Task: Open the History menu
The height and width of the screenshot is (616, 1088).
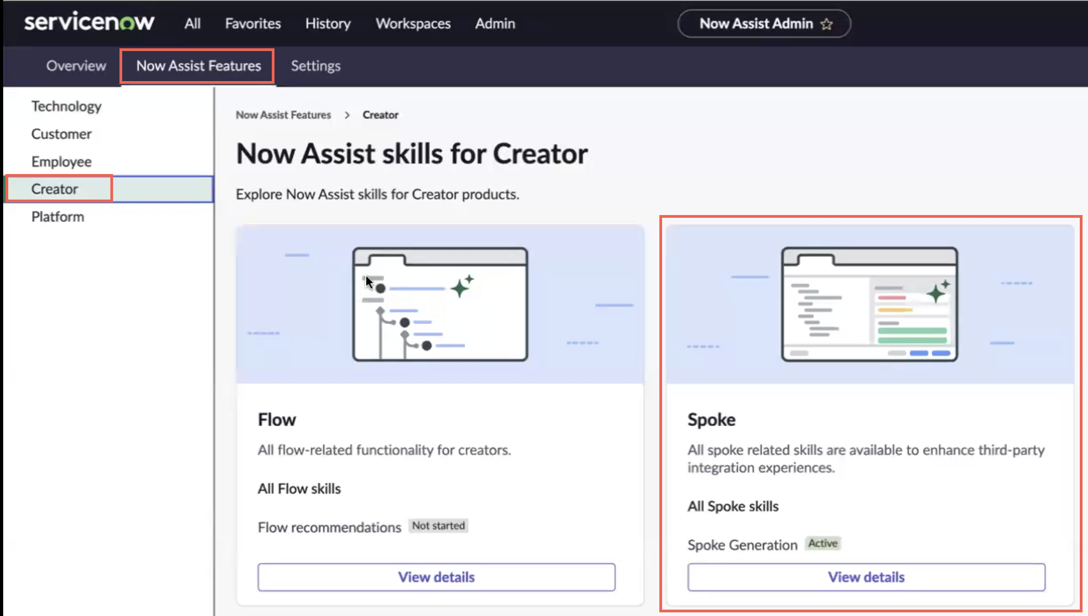Action: (328, 23)
